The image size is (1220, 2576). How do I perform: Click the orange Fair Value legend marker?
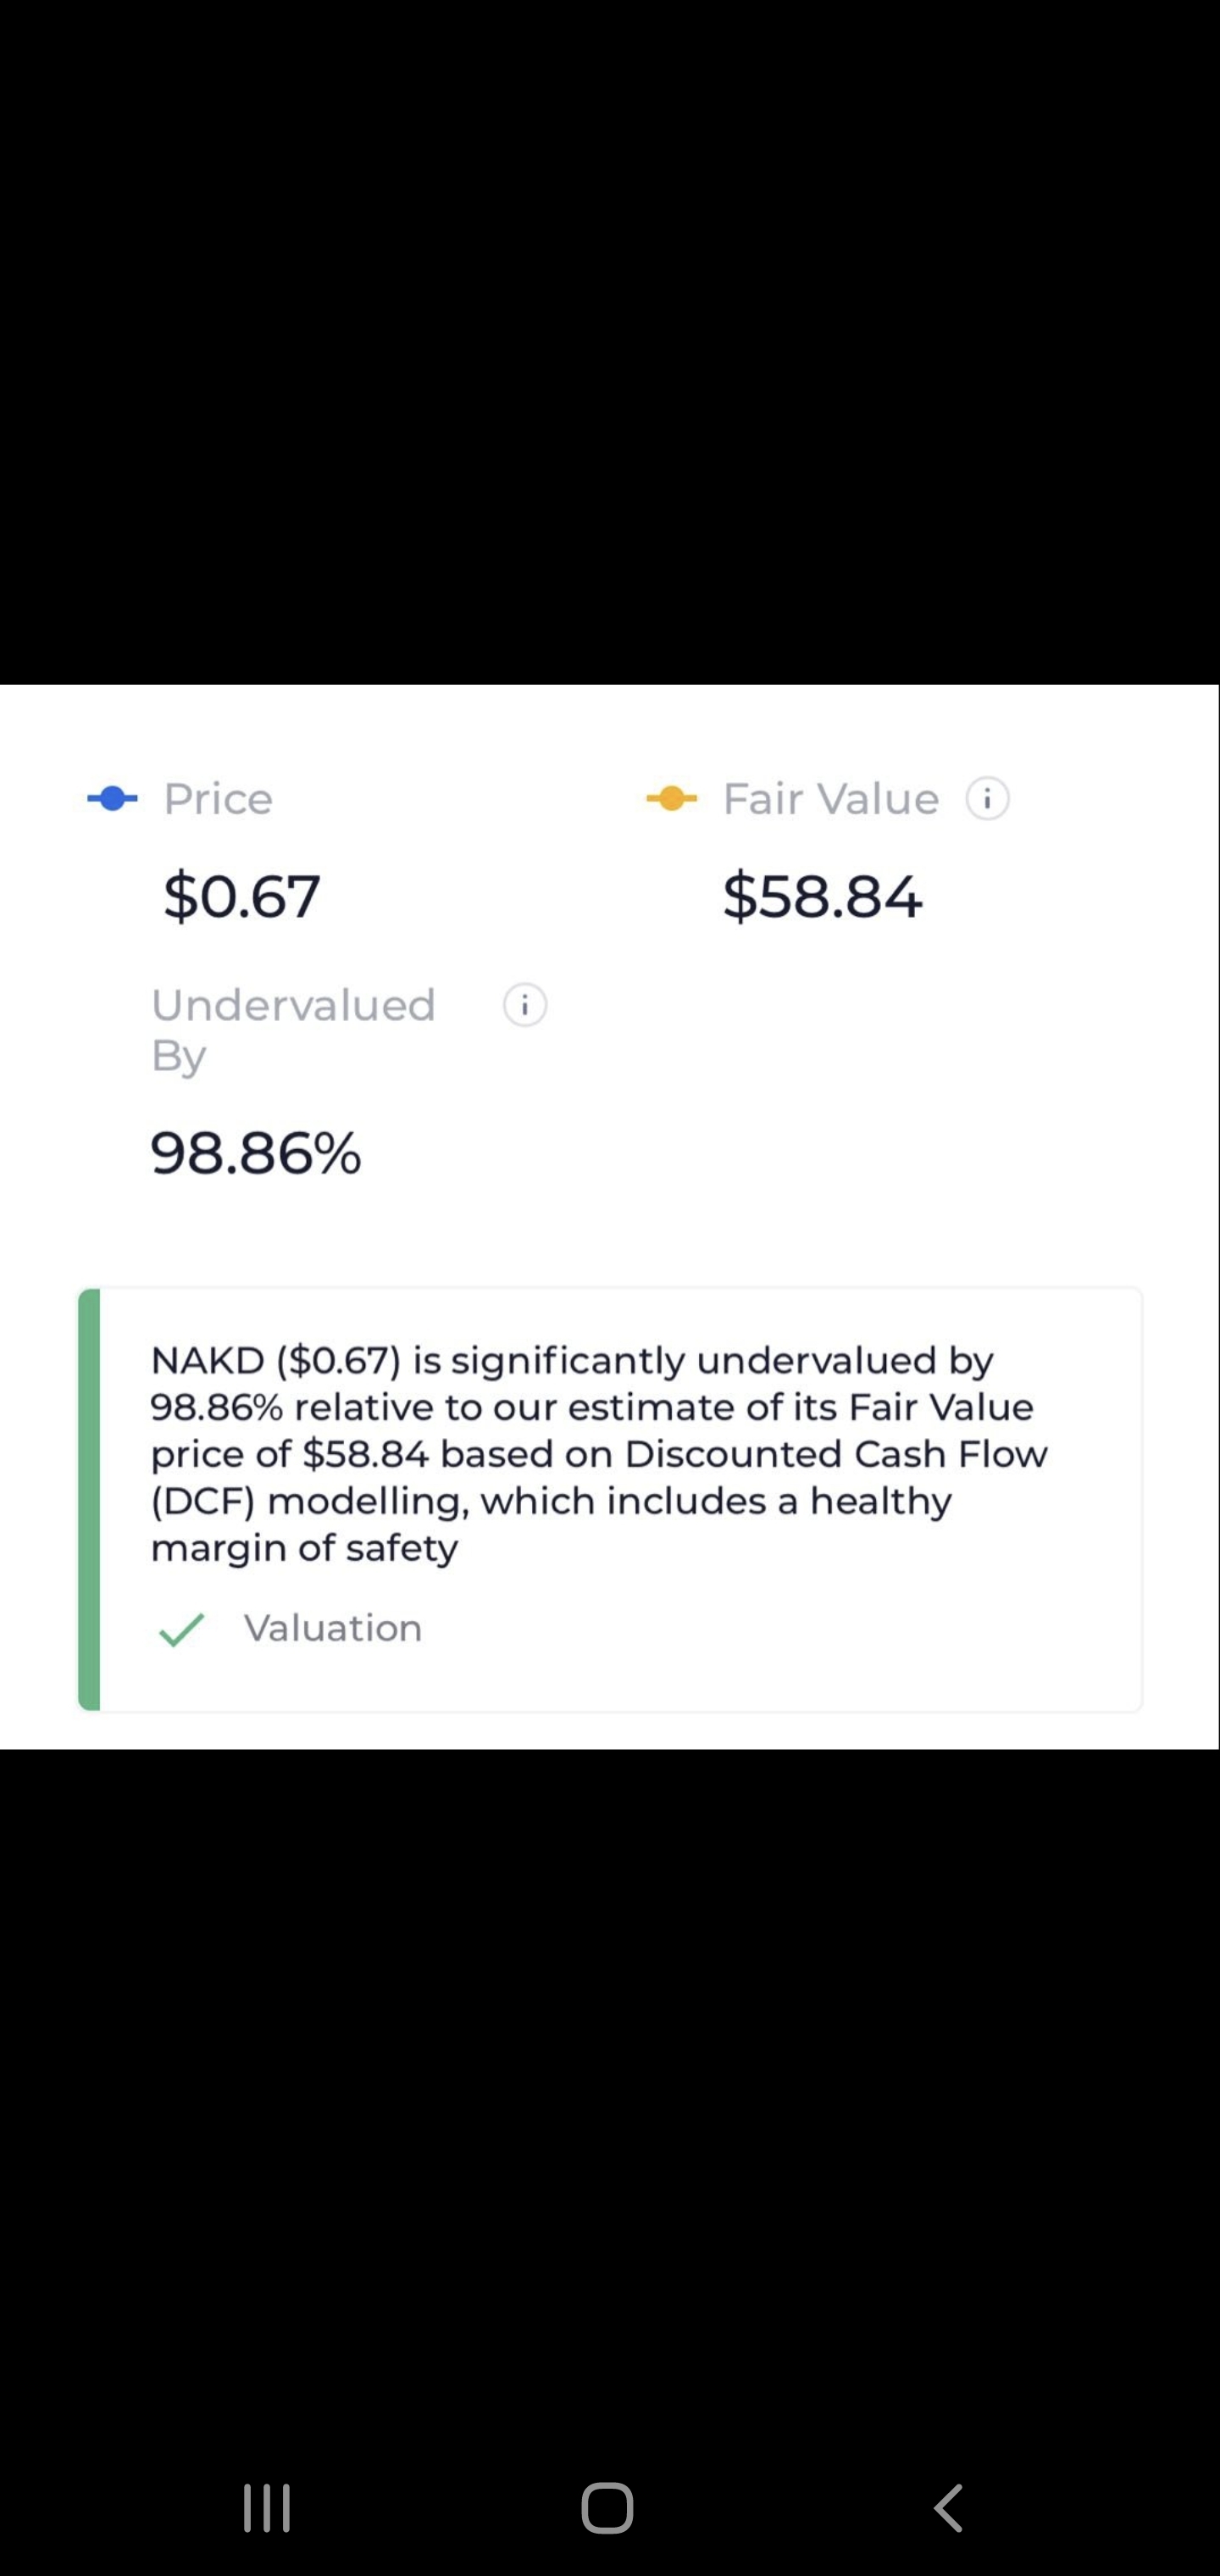click(x=671, y=799)
